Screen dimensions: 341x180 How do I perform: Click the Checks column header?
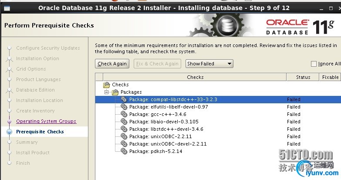[x=195, y=77]
